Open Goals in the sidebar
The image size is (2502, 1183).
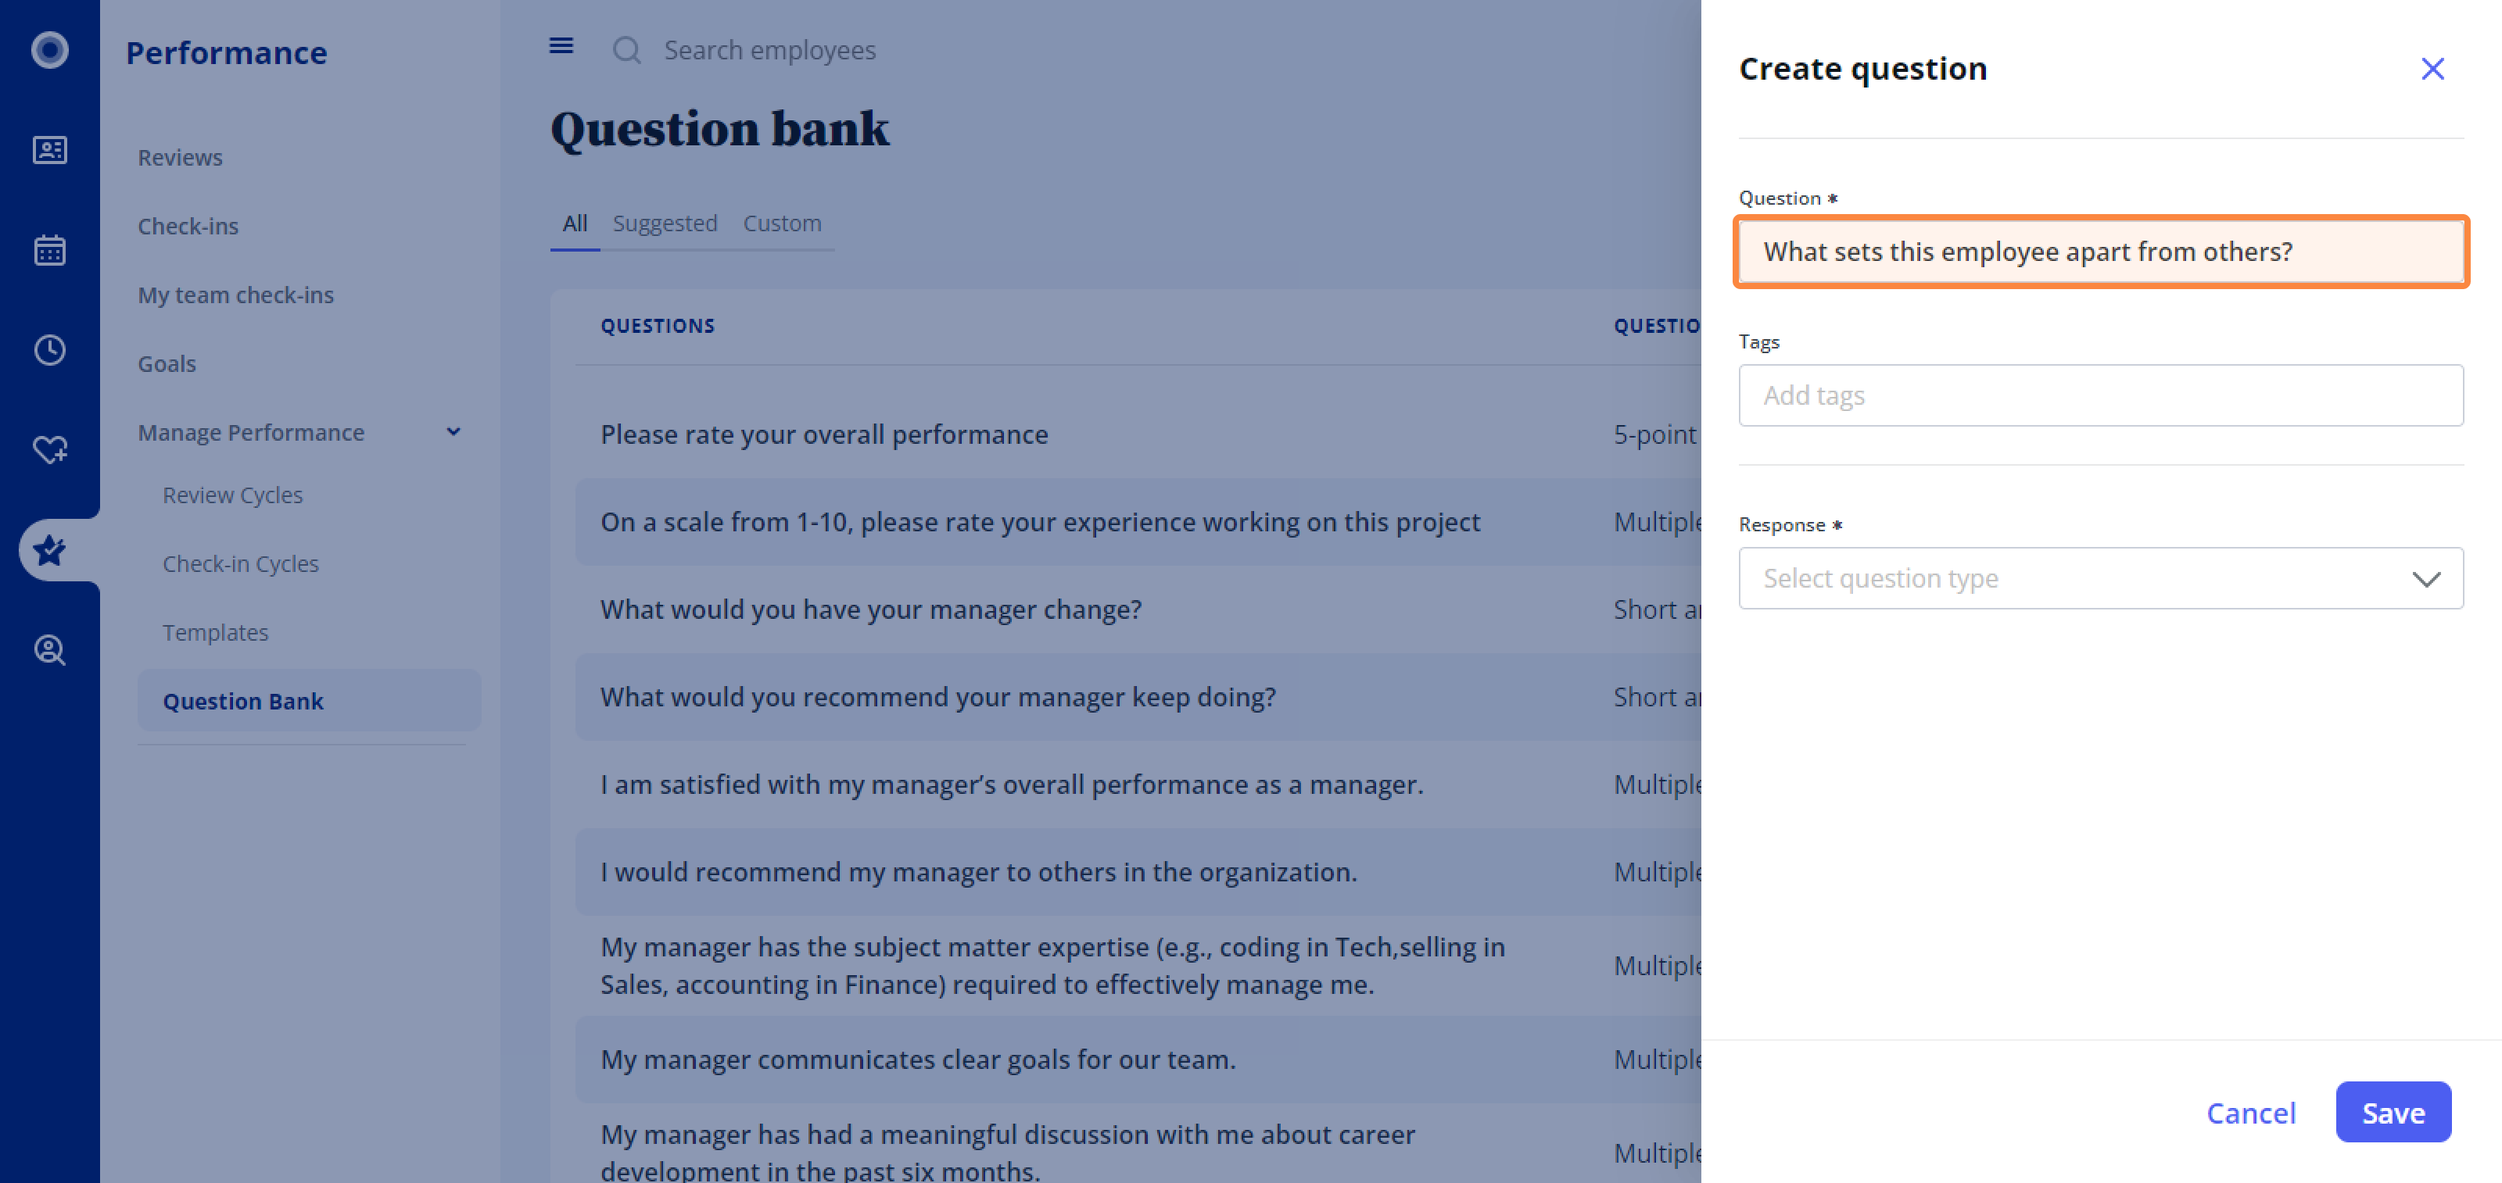coord(166,364)
